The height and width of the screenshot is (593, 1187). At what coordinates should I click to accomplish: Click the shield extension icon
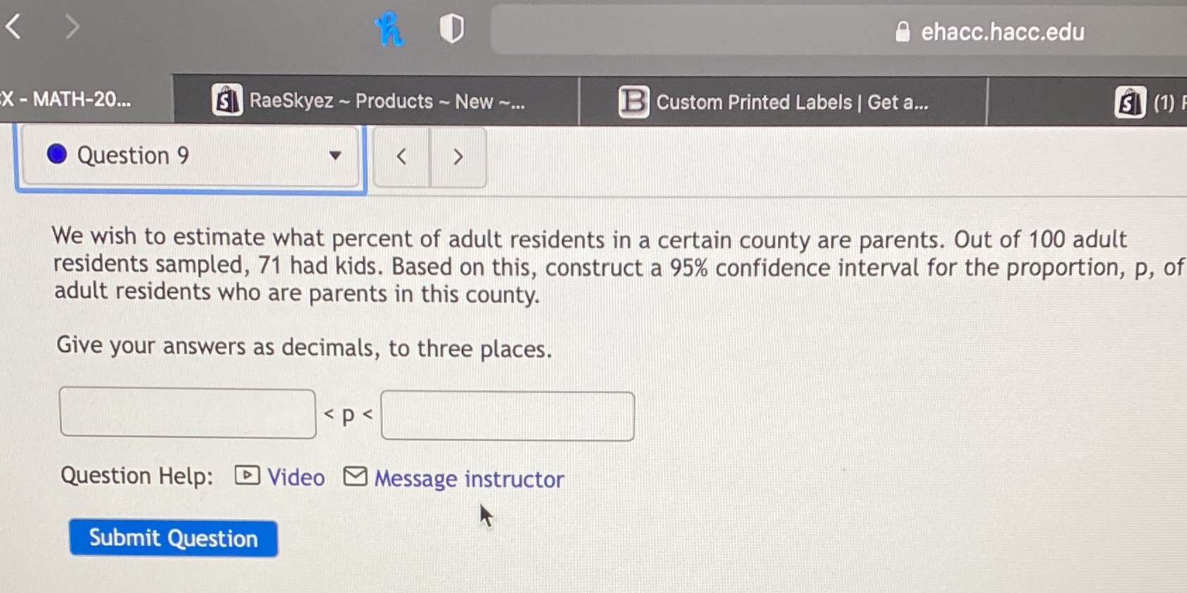451,27
